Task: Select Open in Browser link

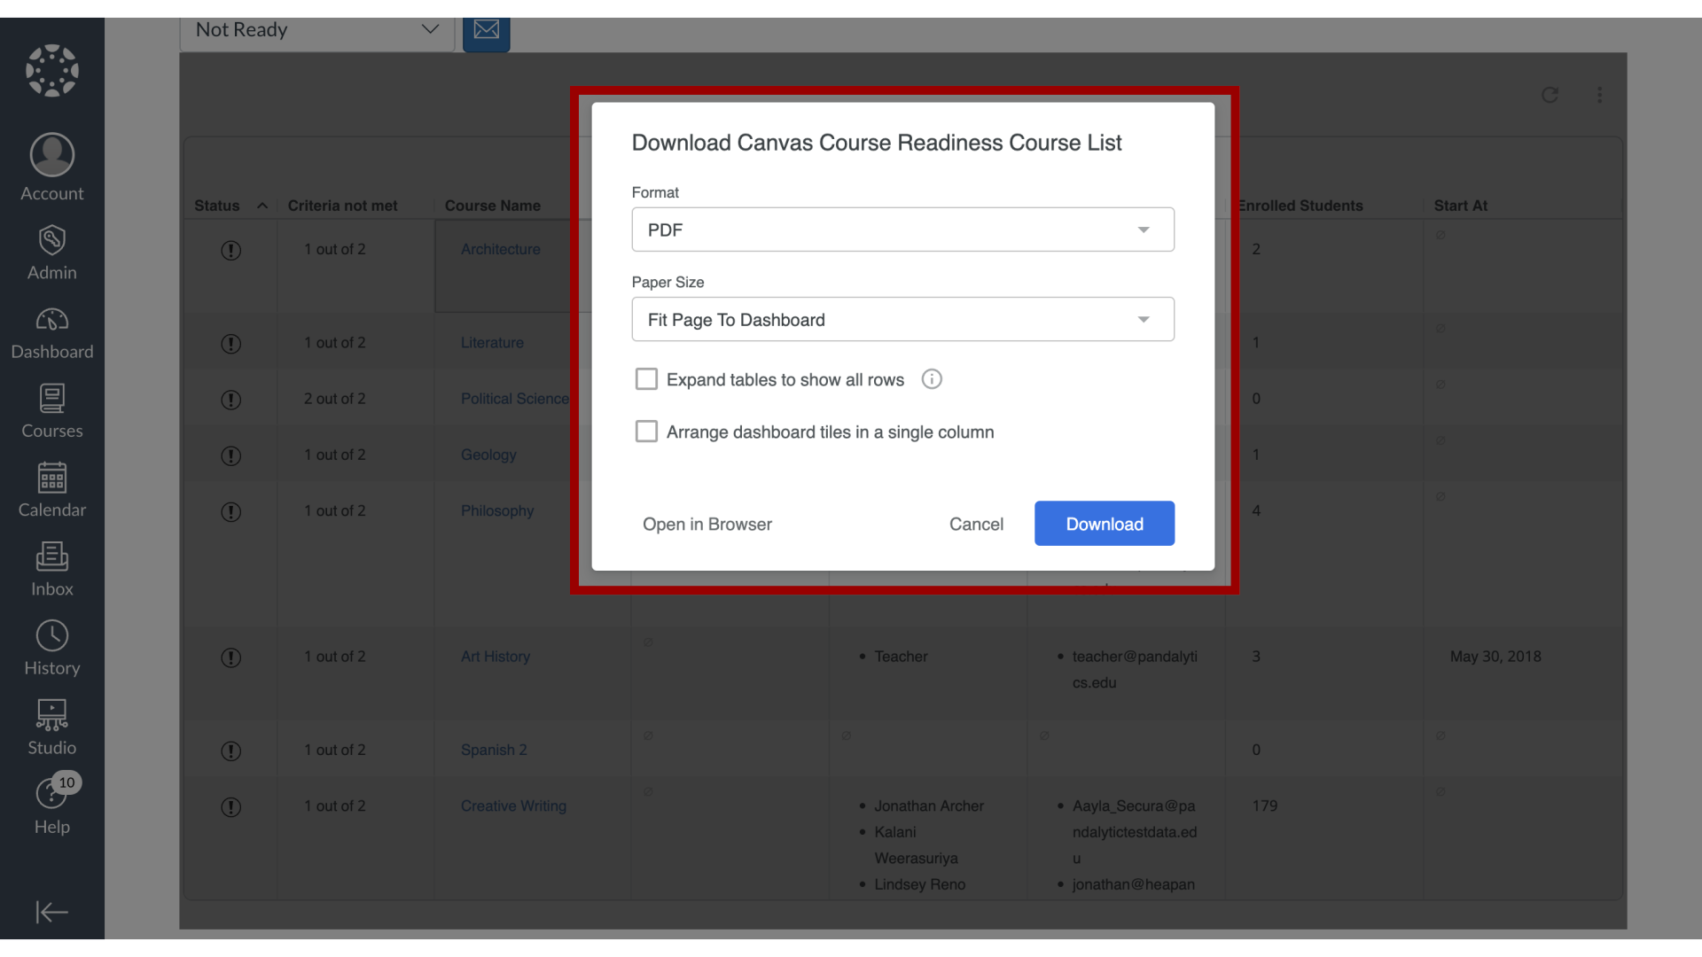Action: tap(707, 524)
